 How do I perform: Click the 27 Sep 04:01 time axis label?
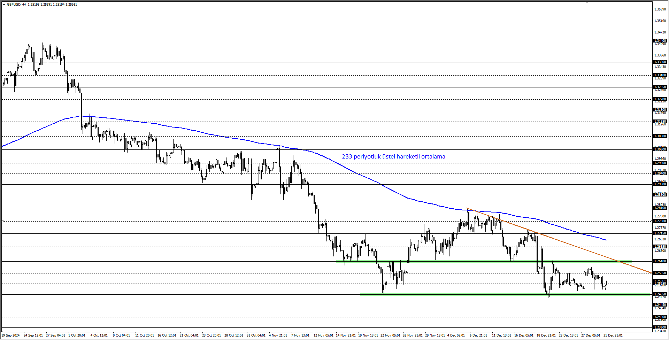click(x=55, y=335)
